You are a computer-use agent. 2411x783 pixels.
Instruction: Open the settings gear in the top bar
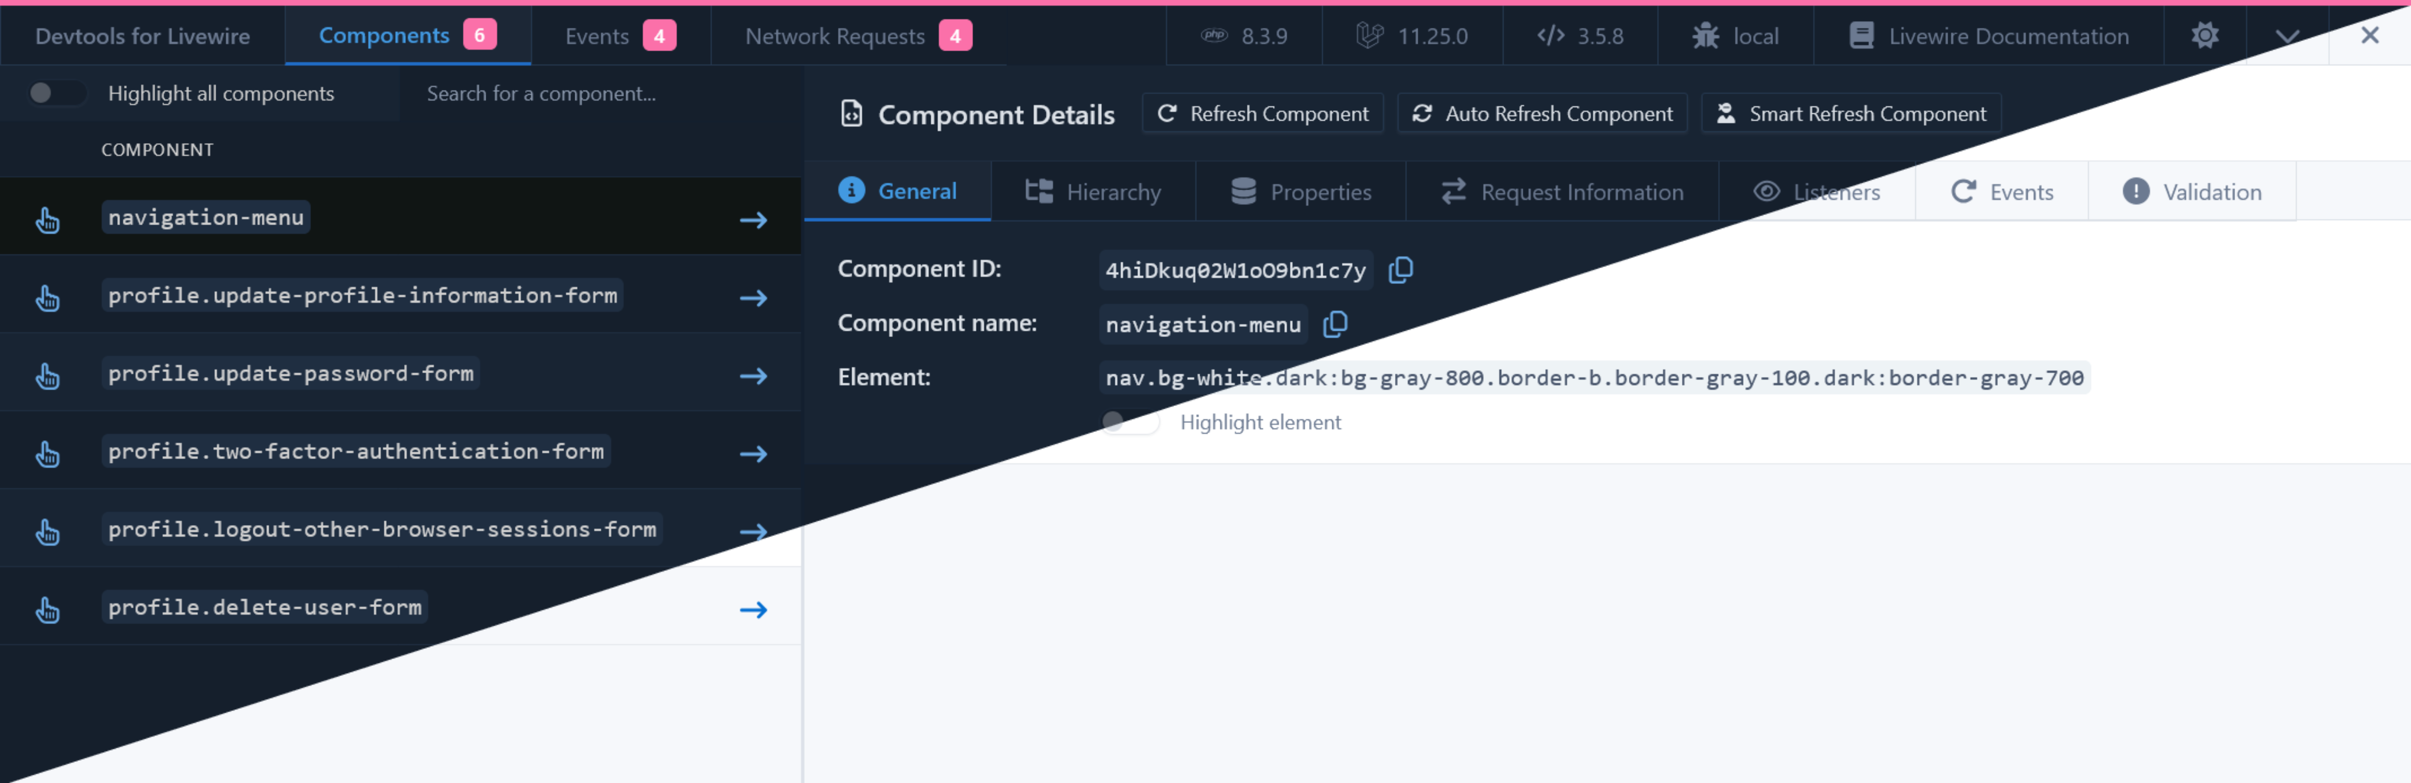2204,36
